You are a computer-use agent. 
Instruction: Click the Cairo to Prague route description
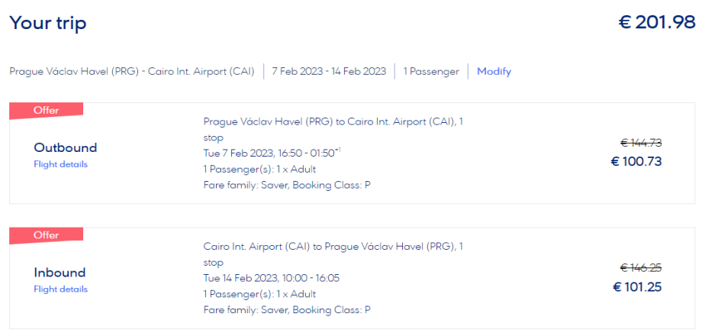click(x=333, y=247)
